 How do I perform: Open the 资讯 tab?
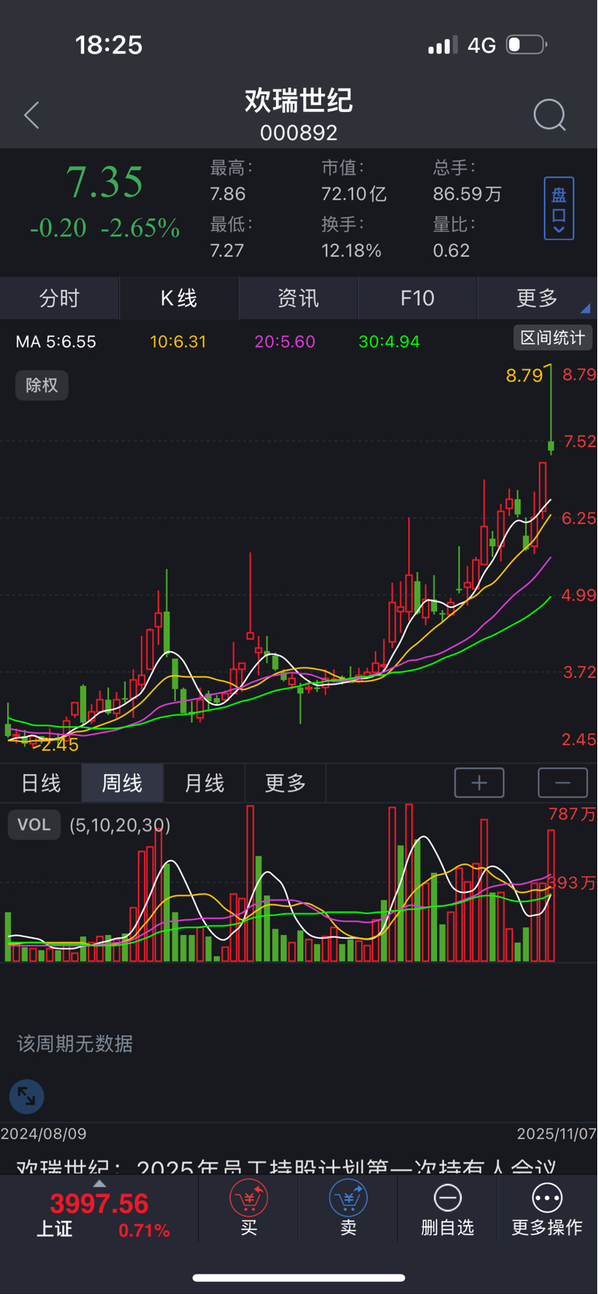(298, 298)
